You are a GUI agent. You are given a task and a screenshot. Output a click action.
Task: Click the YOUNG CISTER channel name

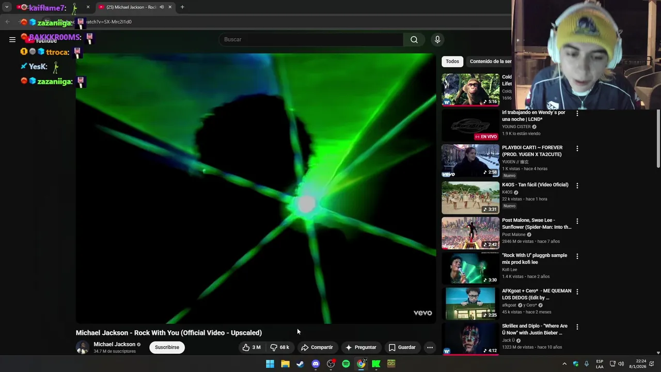[516, 127]
